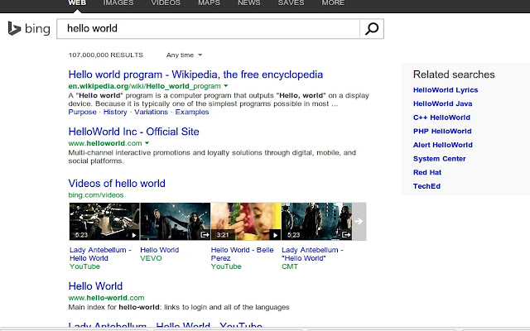The width and height of the screenshot is (530, 331).
Task: Expand the helloworld.com URL dropdown arrow
Action: [x=147, y=143]
